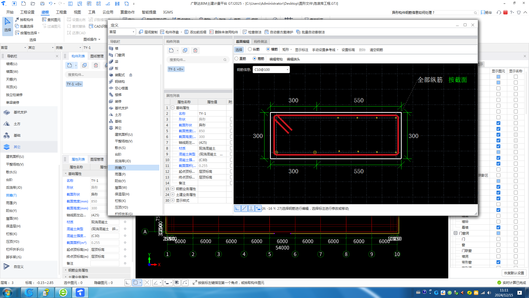Screen dimensions: 529x298
Task: Open the 手动设置参考线 dropdown
Action: (x=325, y=50)
